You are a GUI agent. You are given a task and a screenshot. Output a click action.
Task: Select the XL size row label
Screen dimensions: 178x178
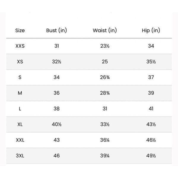[x=20, y=124]
